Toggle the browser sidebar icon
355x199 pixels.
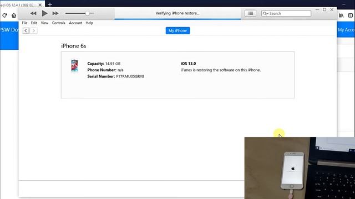pos(351,15)
